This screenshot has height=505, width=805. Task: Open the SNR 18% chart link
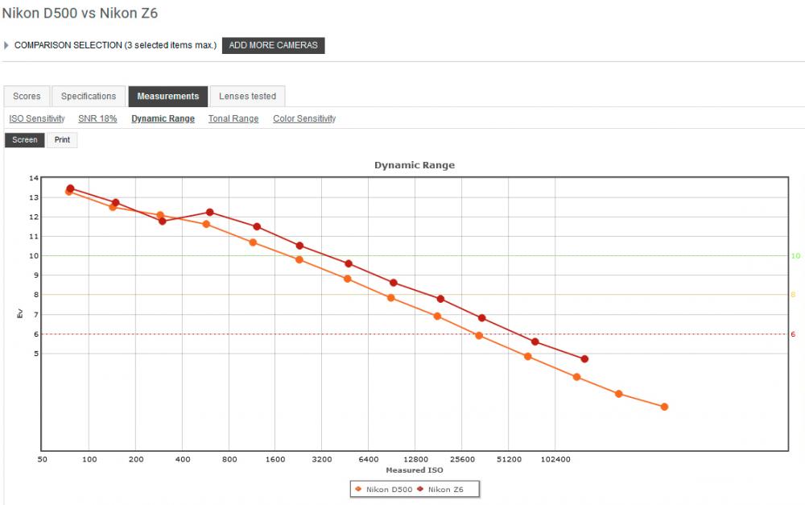click(x=97, y=118)
